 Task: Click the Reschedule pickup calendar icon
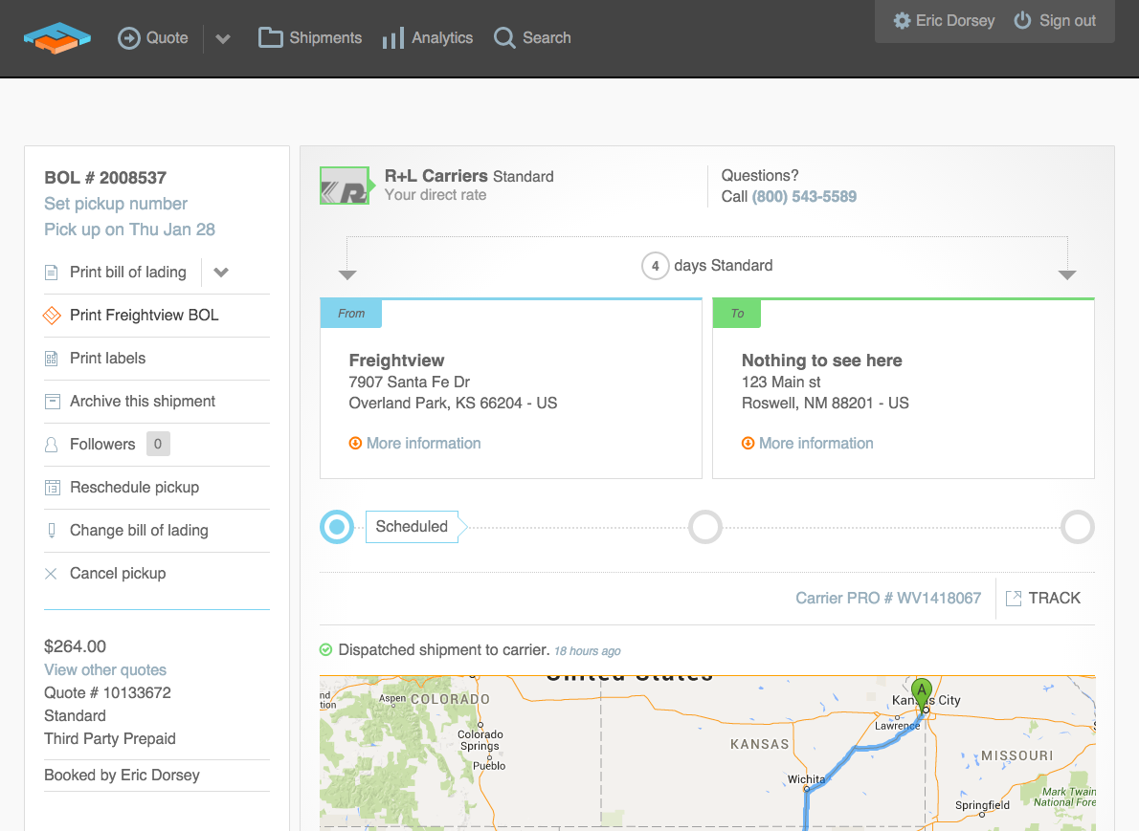coord(53,488)
